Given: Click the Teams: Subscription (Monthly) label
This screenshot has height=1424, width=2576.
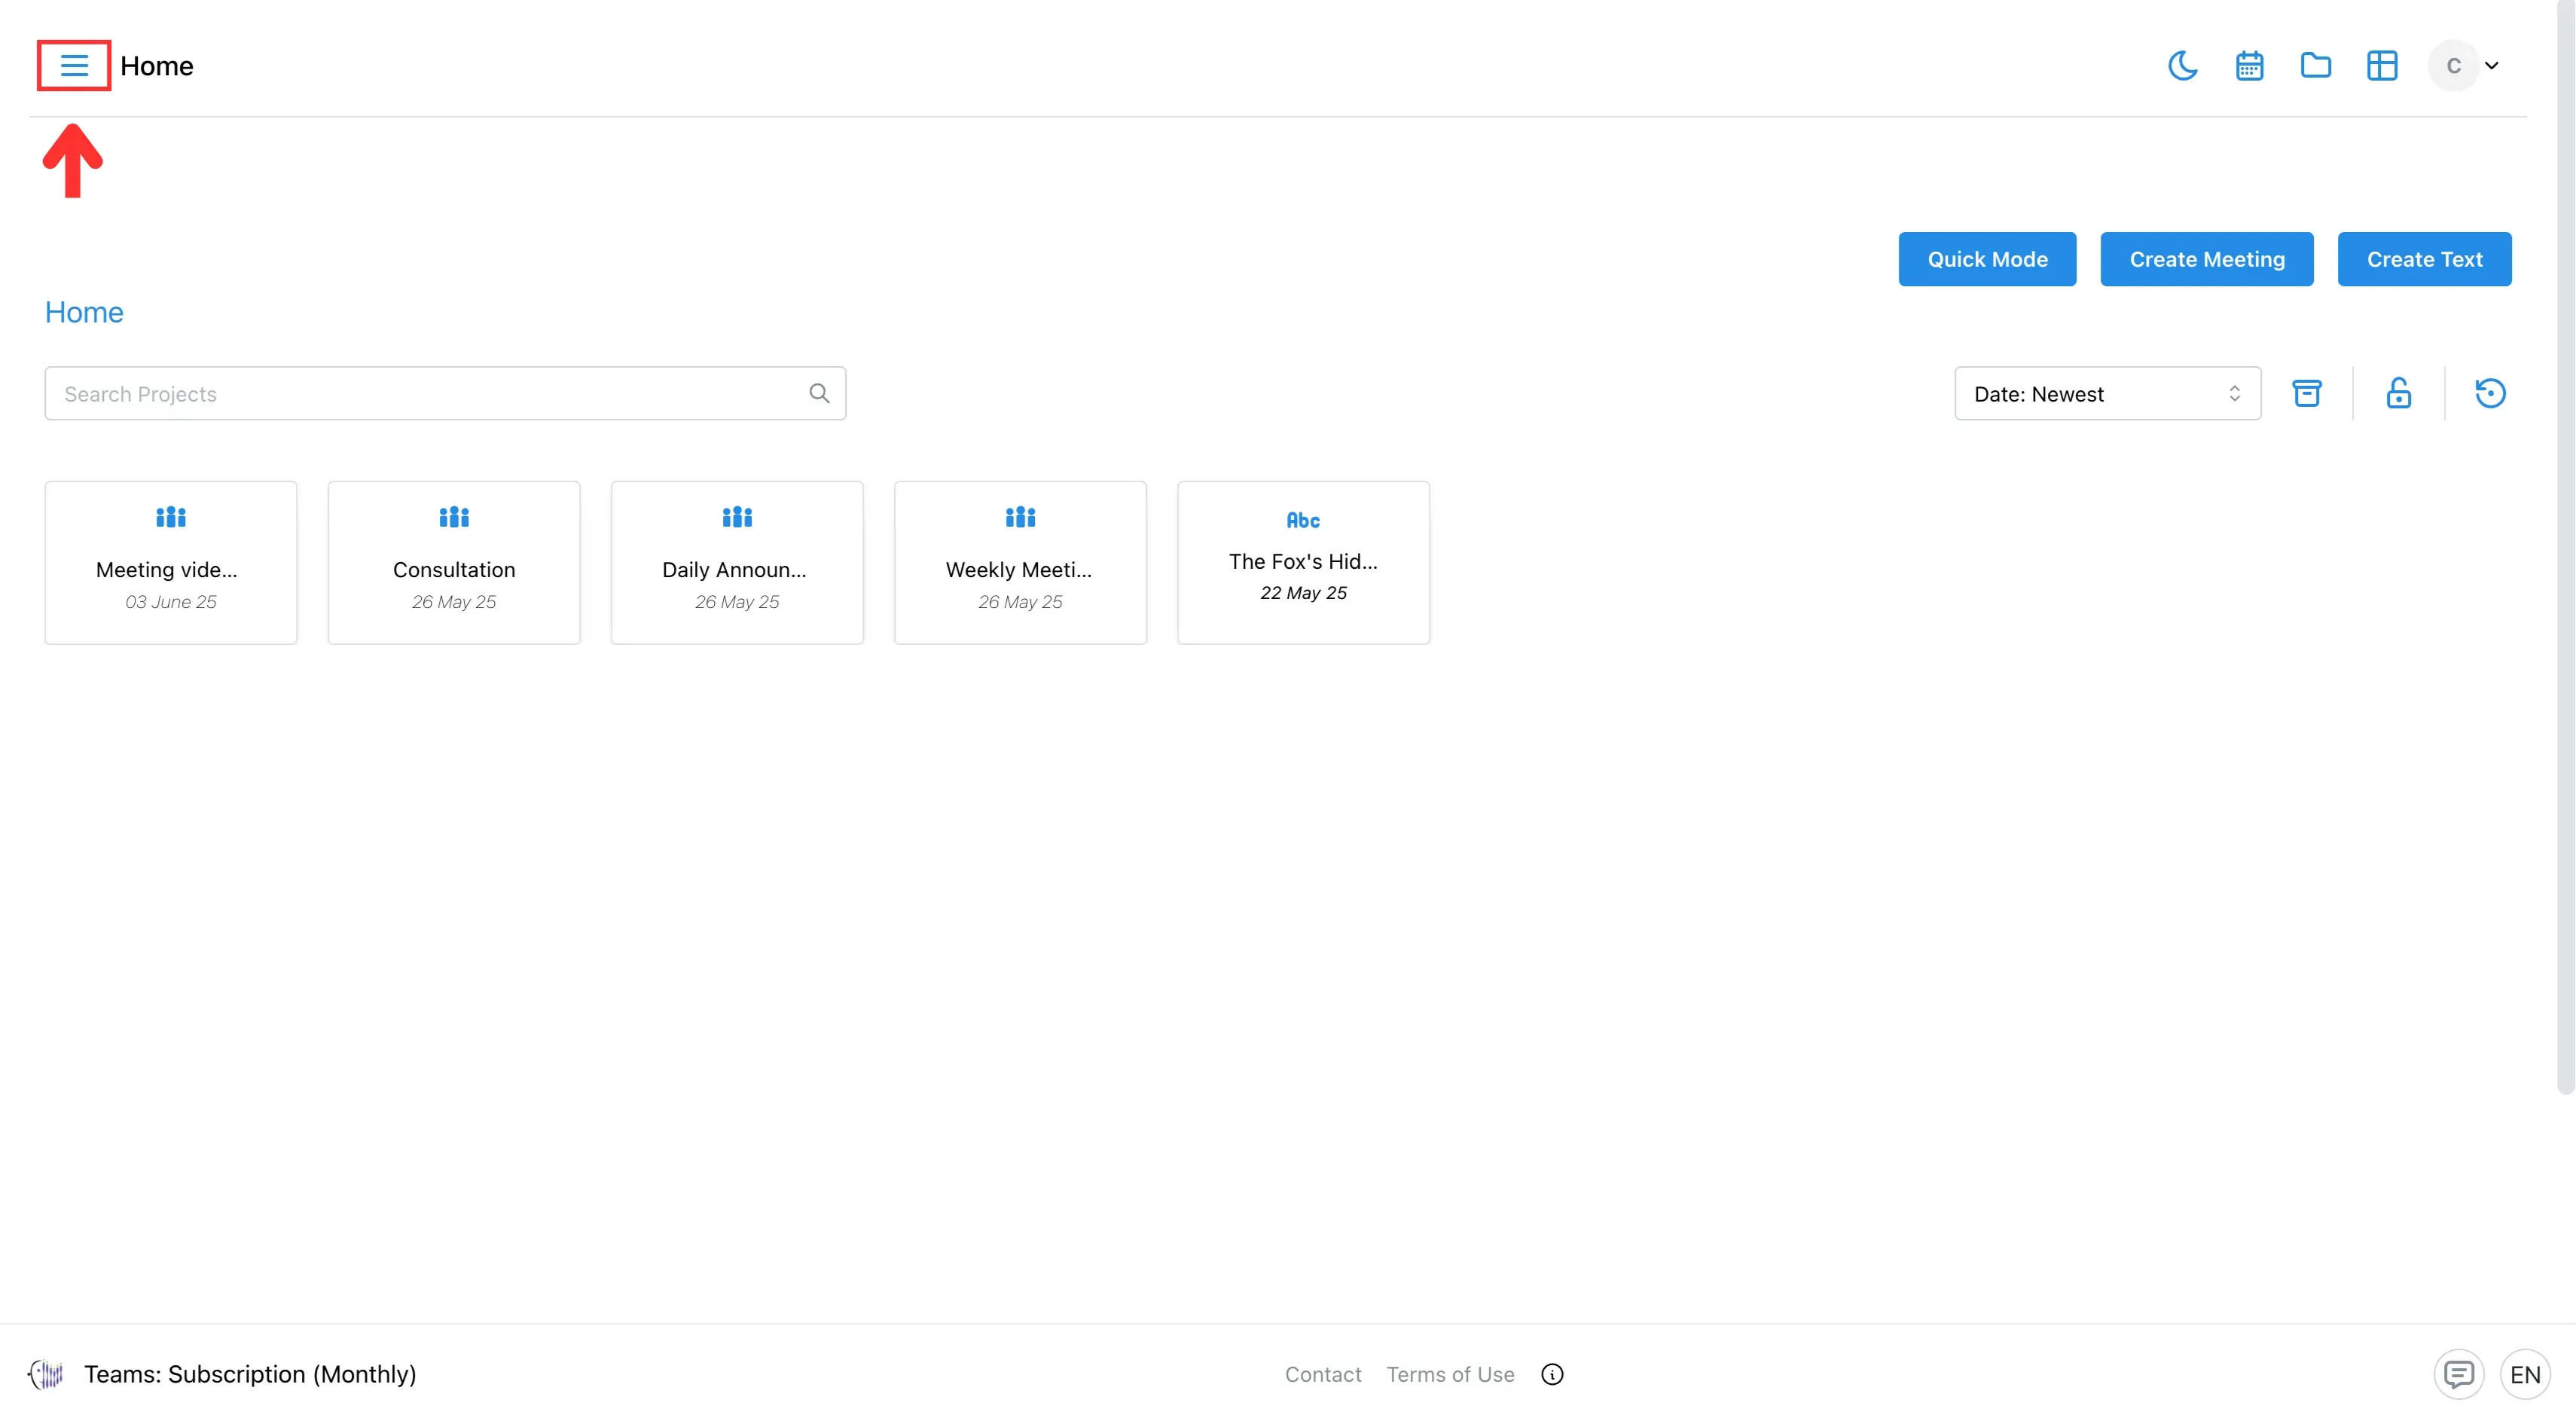Looking at the screenshot, I should coord(250,1374).
